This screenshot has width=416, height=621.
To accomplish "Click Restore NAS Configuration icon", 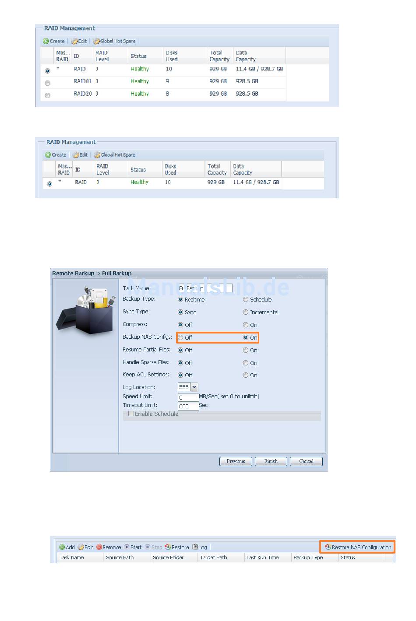I will click(x=328, y=547).
